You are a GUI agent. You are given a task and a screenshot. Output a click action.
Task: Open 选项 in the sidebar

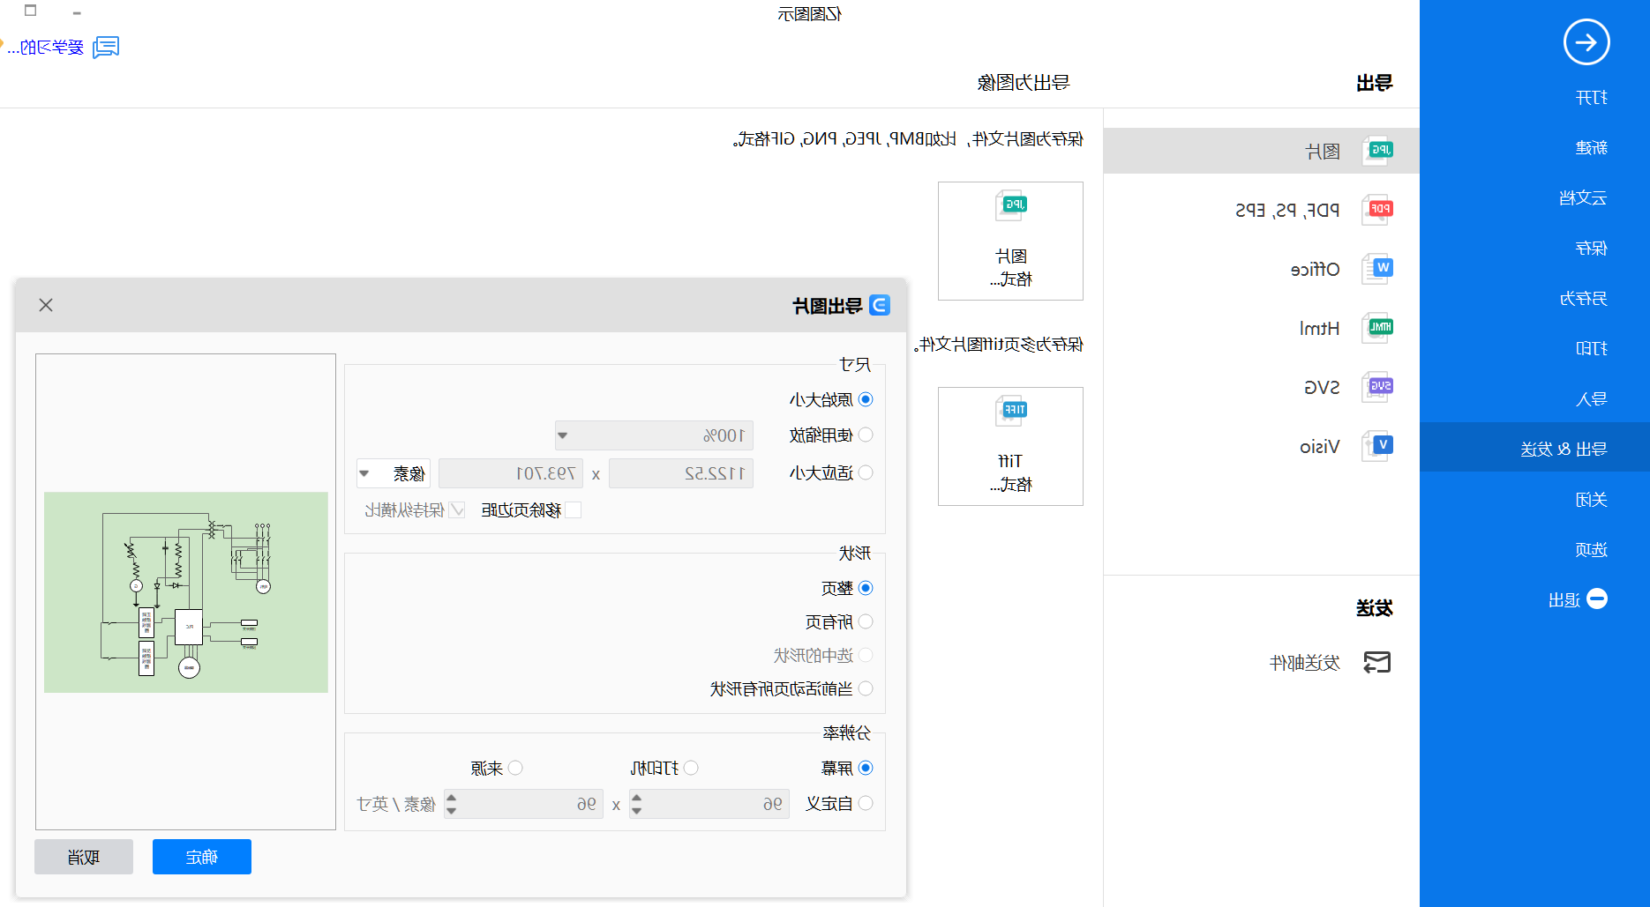point(1591,550)
